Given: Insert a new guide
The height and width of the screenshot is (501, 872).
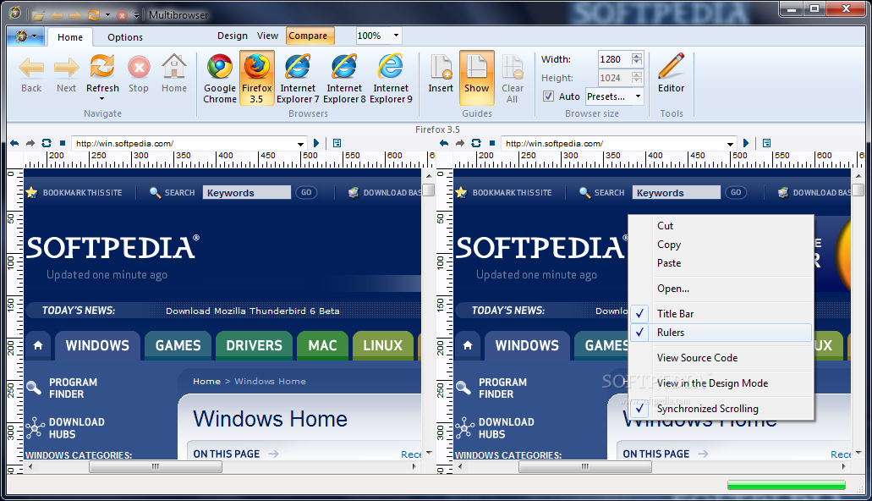Looking at the screenshot, I should tap(441, 74).
